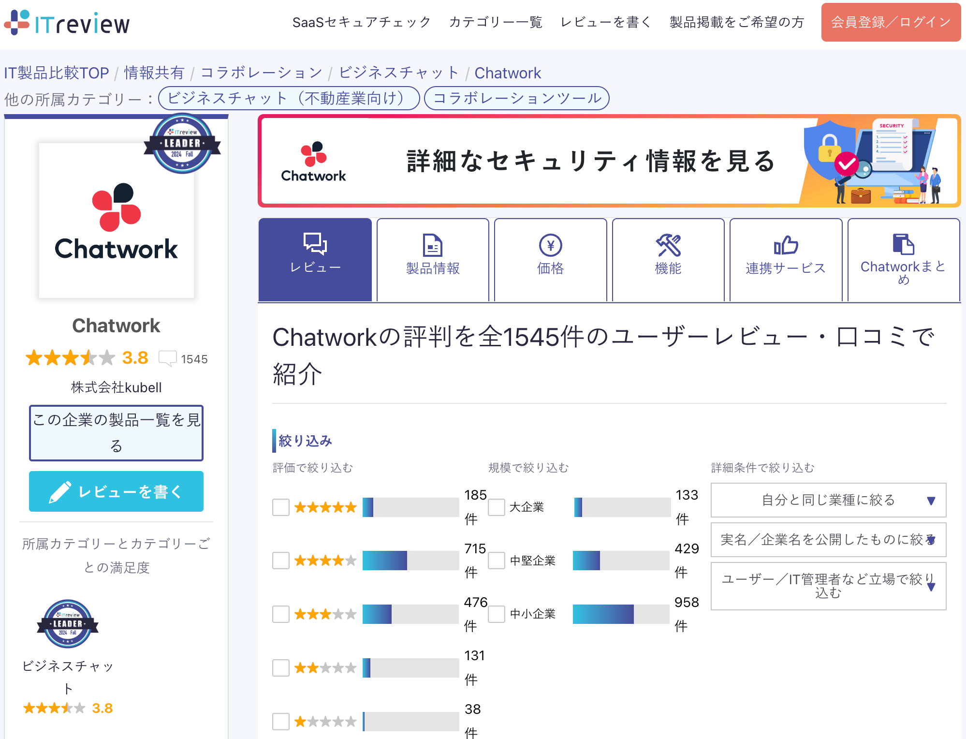The height and width of the screenshot is (739, 966).
Task: Click the LEADER 2024 Fall badge on the logo
Action: click(x=182, y=144)
